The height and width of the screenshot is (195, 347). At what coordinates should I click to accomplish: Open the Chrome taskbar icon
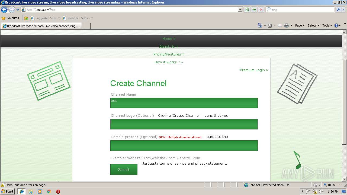coord(49,191)
